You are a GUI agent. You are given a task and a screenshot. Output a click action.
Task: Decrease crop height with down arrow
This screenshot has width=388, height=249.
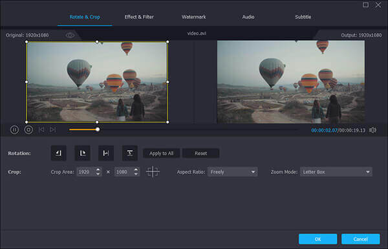pos(136,174)
